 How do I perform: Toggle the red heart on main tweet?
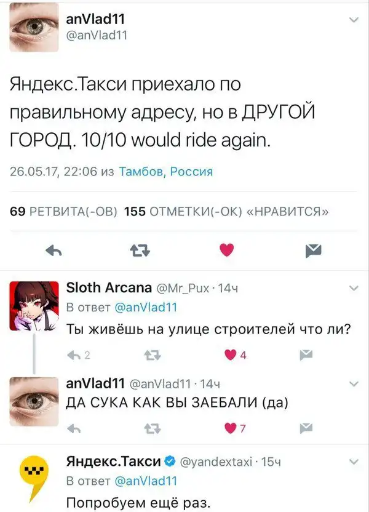tap(227, 250)
